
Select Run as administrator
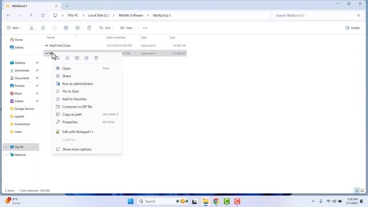(87, 84)
